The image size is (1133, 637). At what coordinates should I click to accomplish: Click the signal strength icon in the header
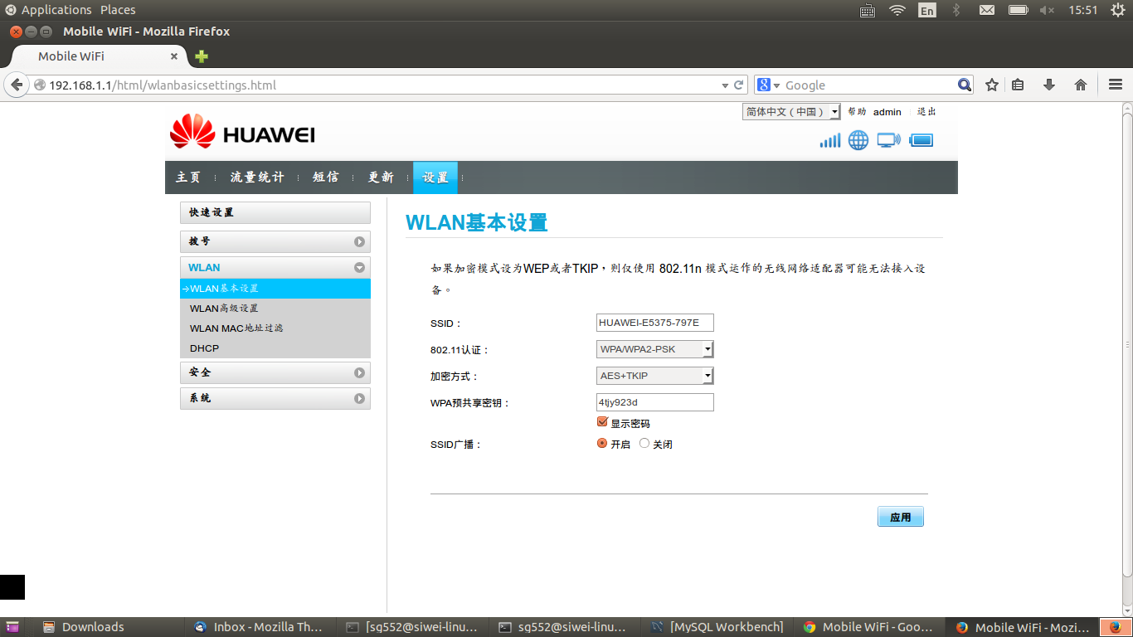click(x=829, y=140)
